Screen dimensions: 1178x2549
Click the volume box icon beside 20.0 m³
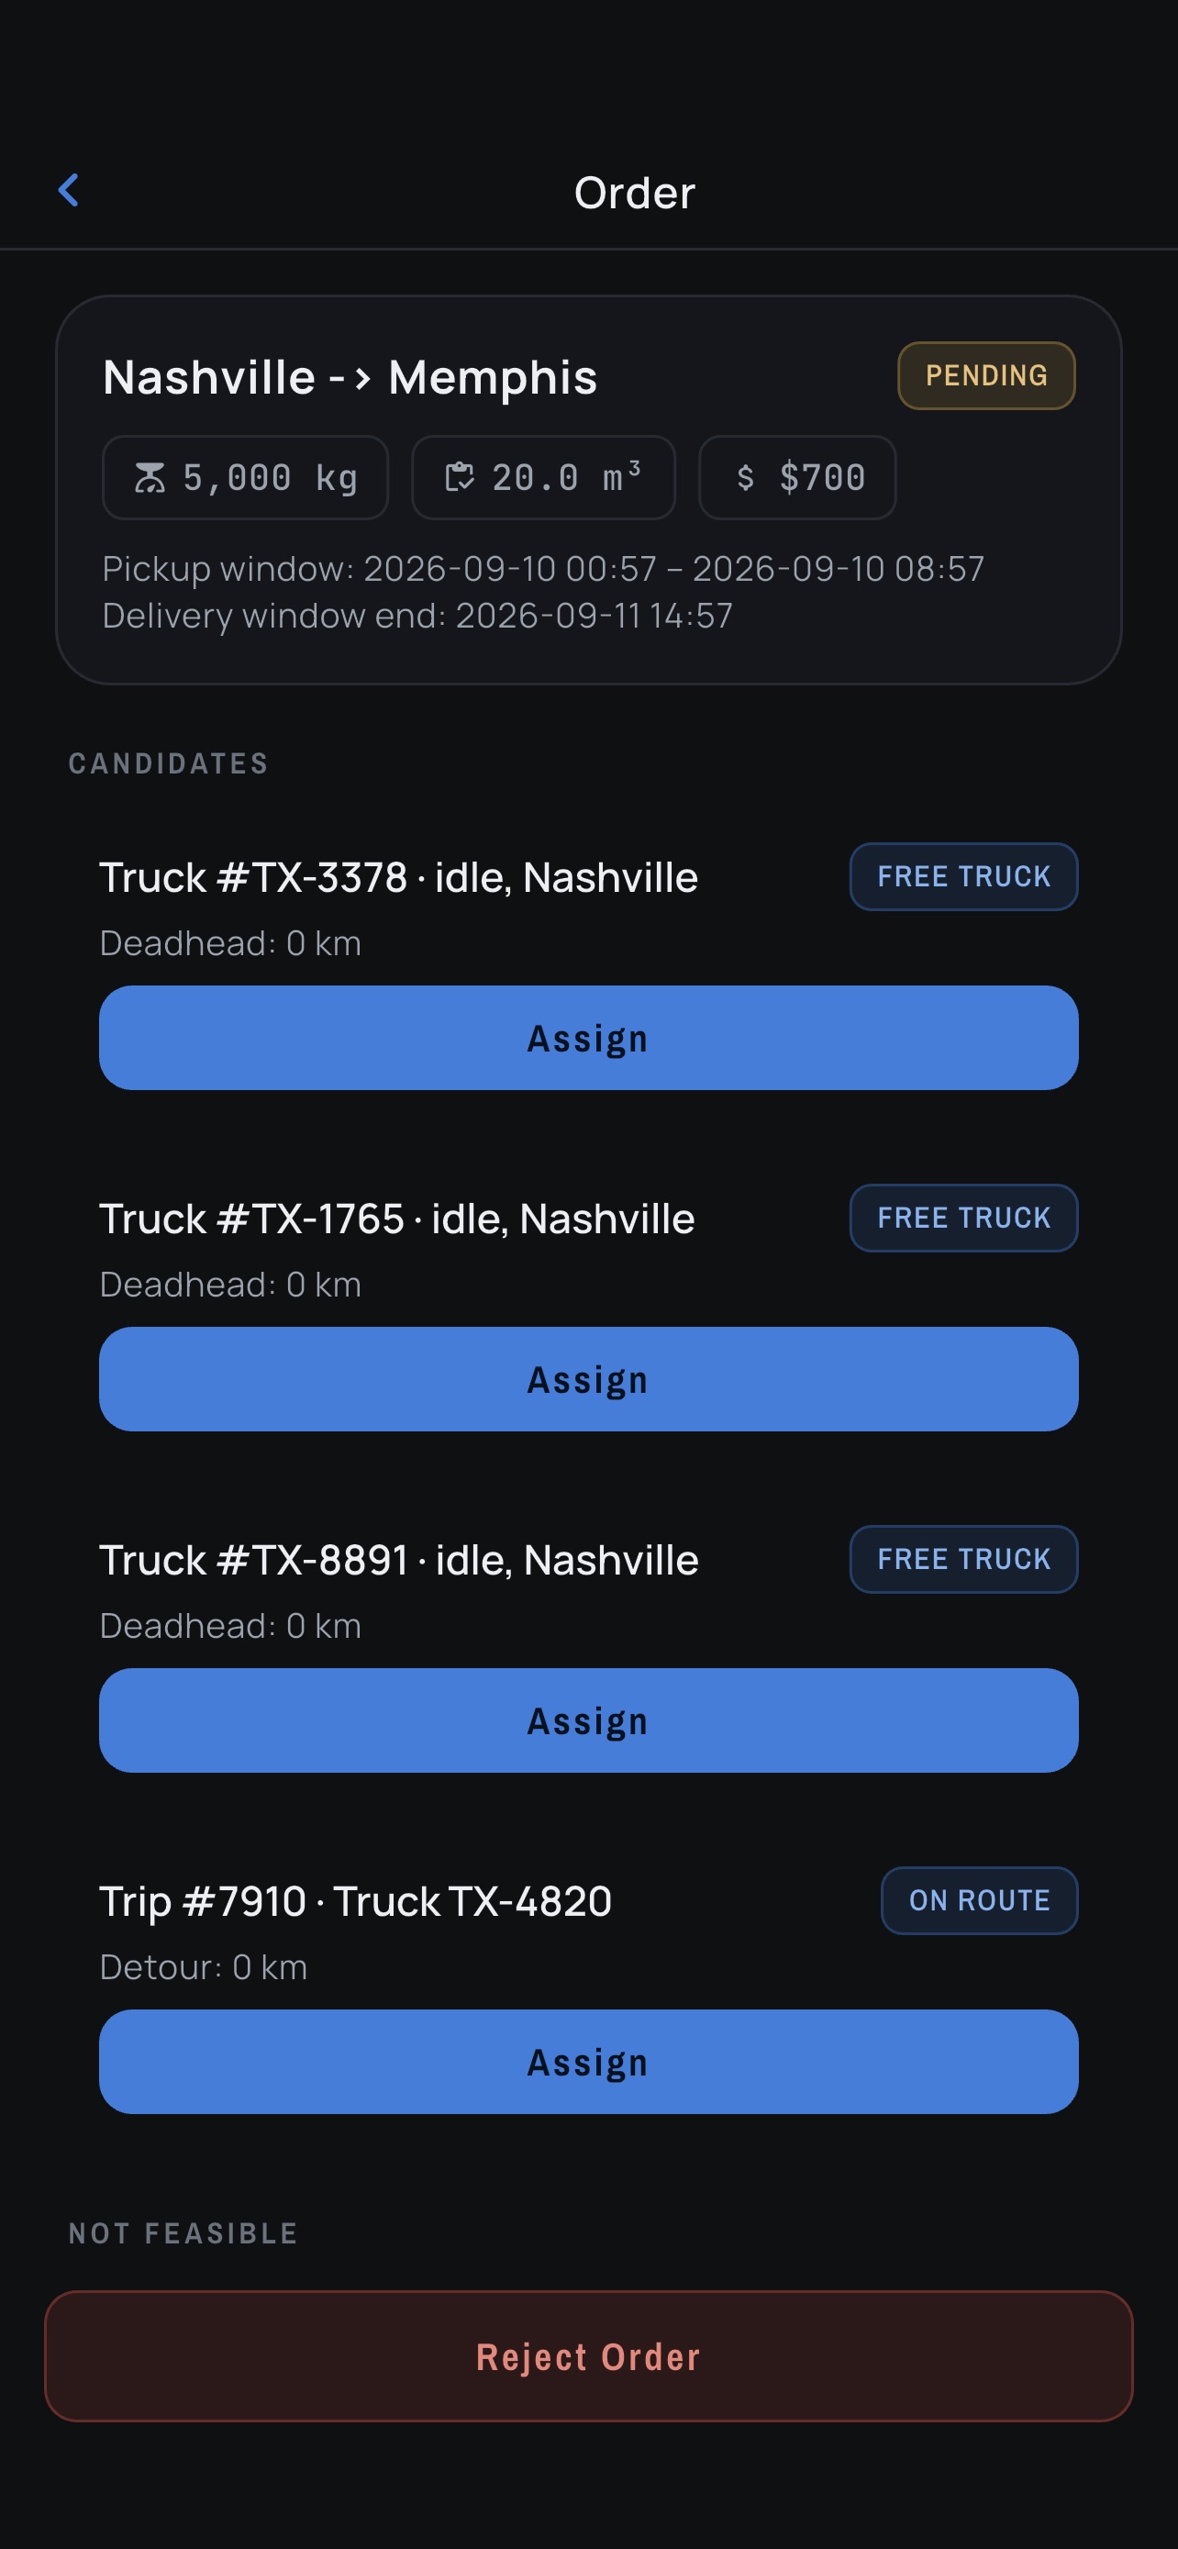(459, 478)
